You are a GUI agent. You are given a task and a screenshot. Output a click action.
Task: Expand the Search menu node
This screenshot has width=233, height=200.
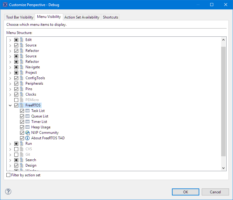[10, 160]
